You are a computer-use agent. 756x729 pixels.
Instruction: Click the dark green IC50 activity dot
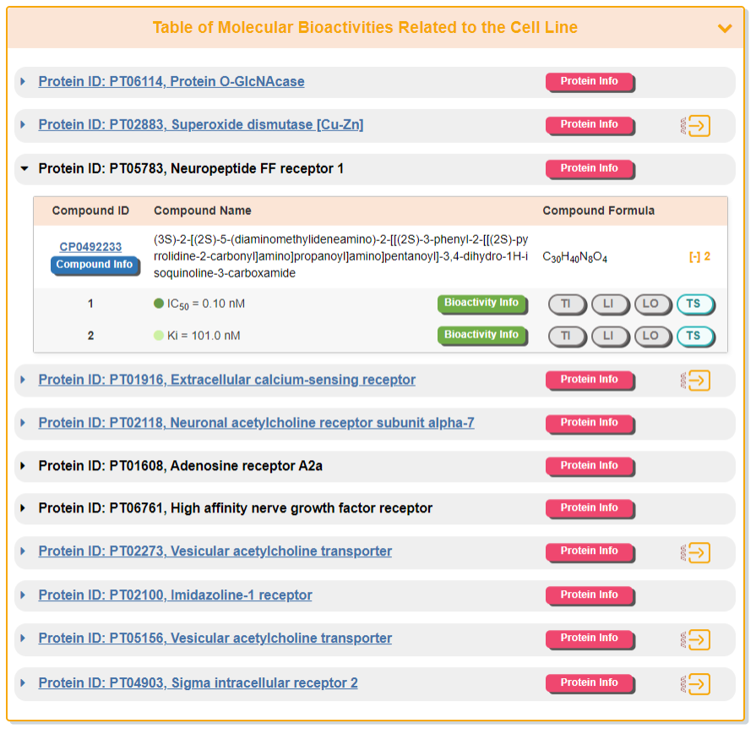pyautogui.click(x=159, y=304)
